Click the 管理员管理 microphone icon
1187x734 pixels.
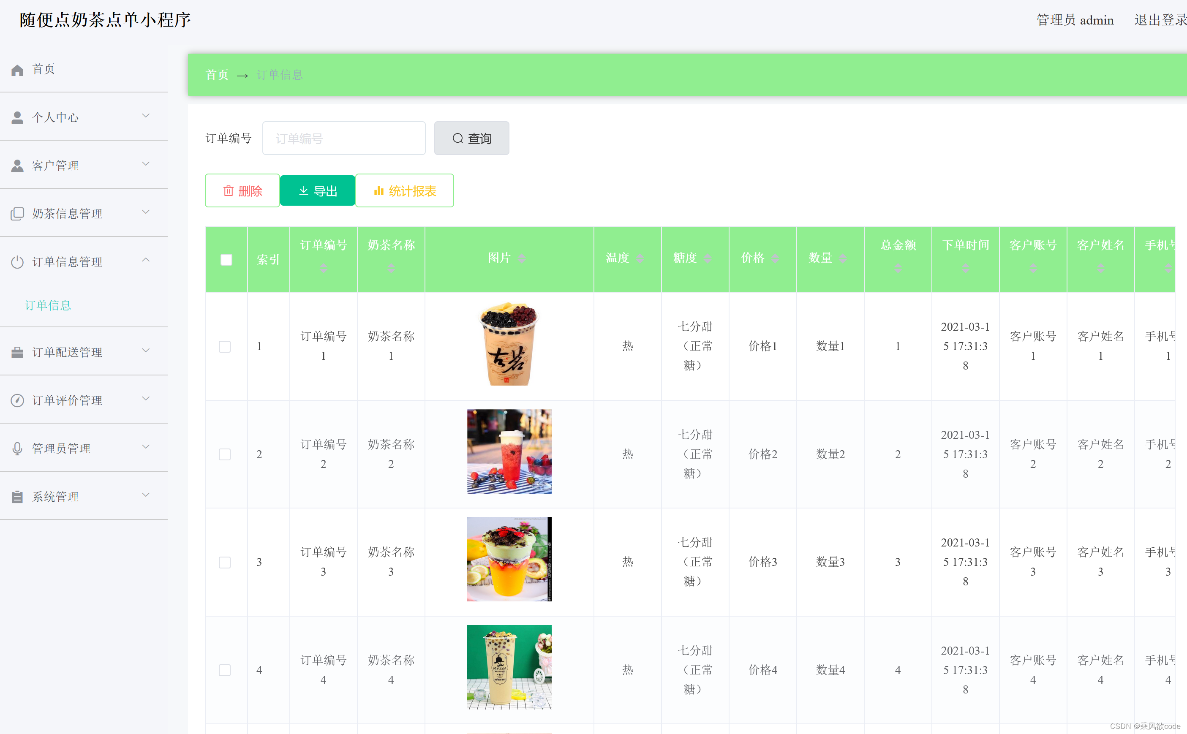[x=17, y=449]
